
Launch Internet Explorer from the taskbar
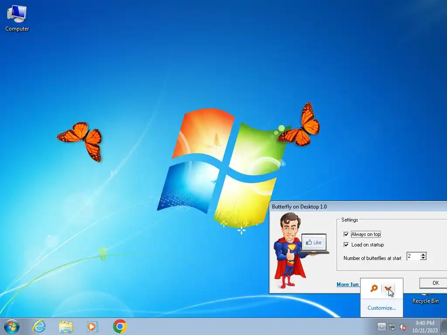(x=39, y=326)
